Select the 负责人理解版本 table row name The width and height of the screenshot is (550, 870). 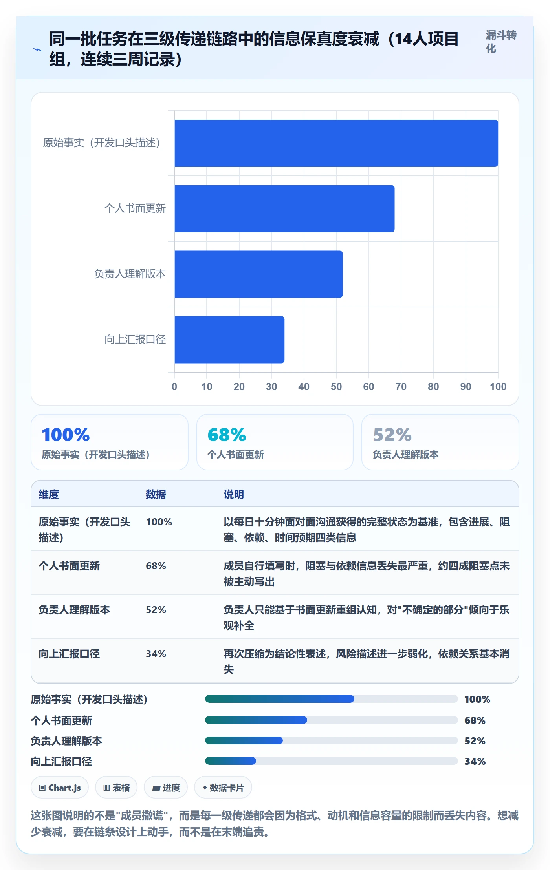(x=74, y=610)
